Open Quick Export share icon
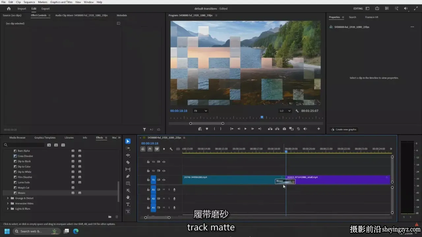Viewport: 422px width, 237px height. pyautogui.click(x=377, y=9)
